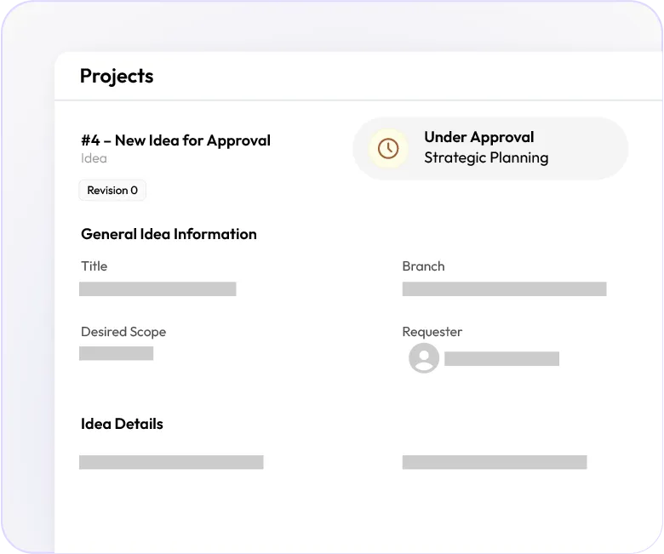
Task: Click the 'Desired Scope' field label
Action: point(123,332)
